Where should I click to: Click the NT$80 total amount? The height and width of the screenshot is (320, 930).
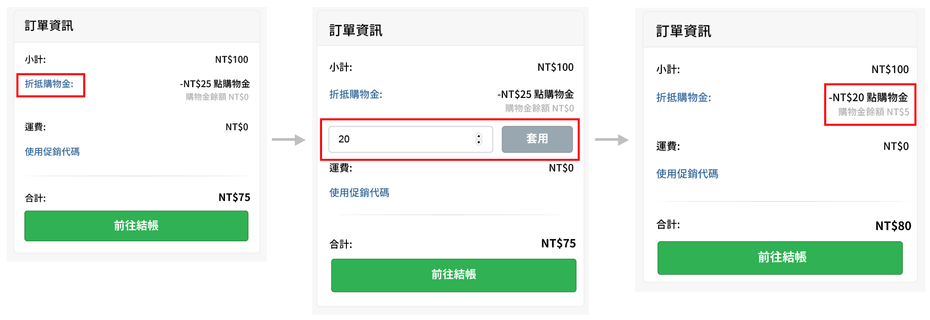[x=893, y=226]
